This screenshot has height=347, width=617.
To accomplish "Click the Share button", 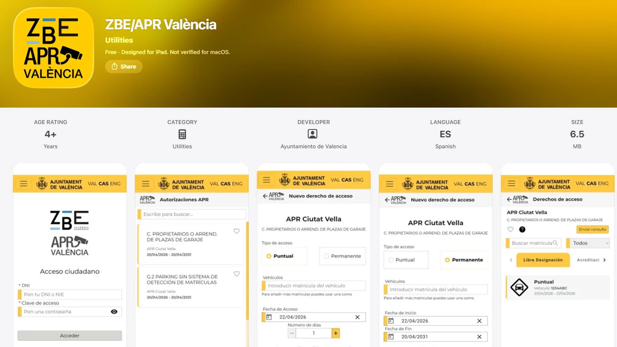I will click(124, 67).
